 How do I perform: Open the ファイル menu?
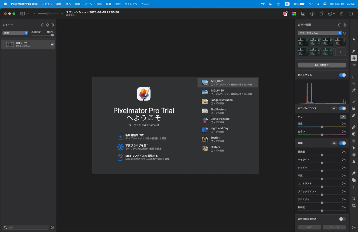click(47, 4)
